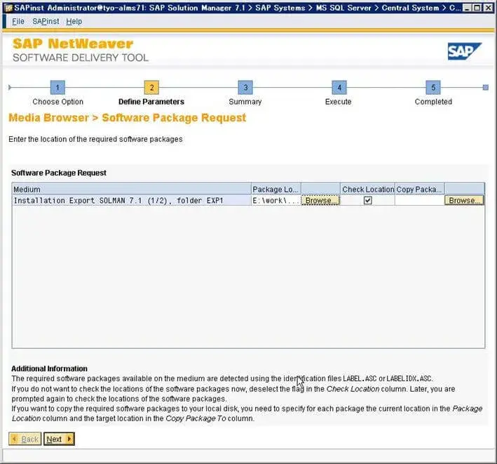497x464 pixels.
Task: Click the end-of-roadmap square marker
Action: (485, 87)
